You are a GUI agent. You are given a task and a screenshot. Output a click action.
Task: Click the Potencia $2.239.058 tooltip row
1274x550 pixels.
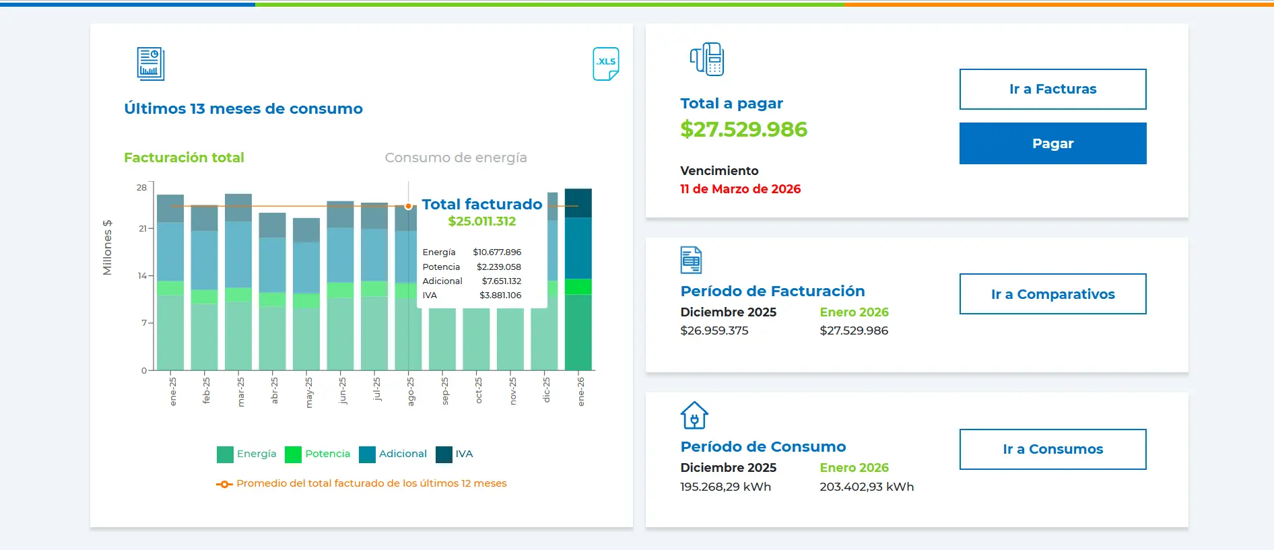coord(472,267)
